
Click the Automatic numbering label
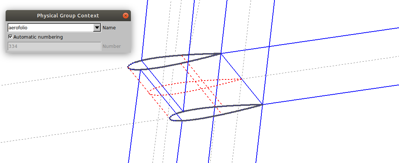[38, 37]
